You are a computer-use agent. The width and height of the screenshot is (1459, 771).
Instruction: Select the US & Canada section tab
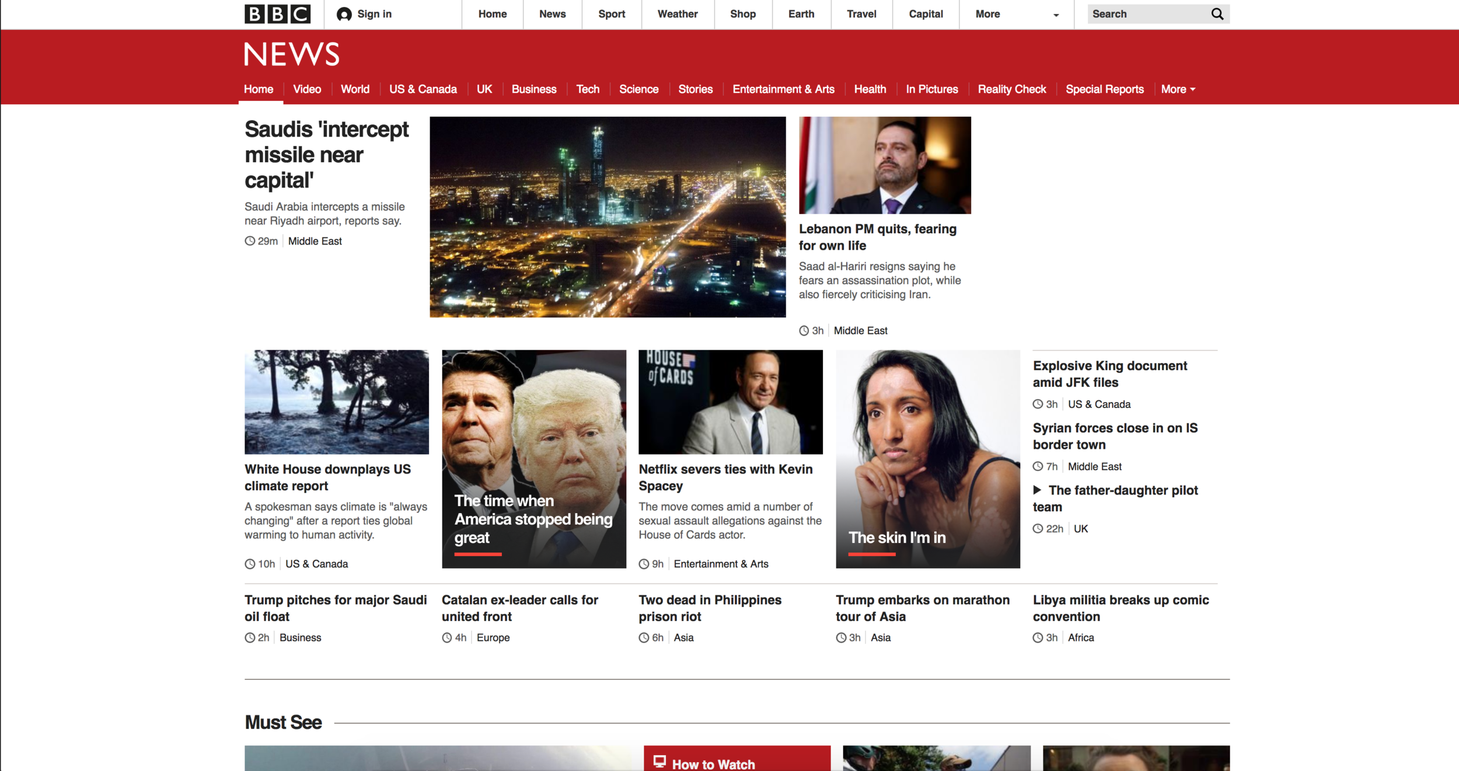(x=423, y=89)
